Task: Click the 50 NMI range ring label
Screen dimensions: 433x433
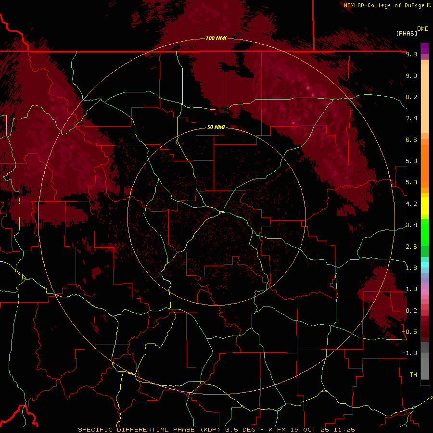Action: [x=216, y=127]
